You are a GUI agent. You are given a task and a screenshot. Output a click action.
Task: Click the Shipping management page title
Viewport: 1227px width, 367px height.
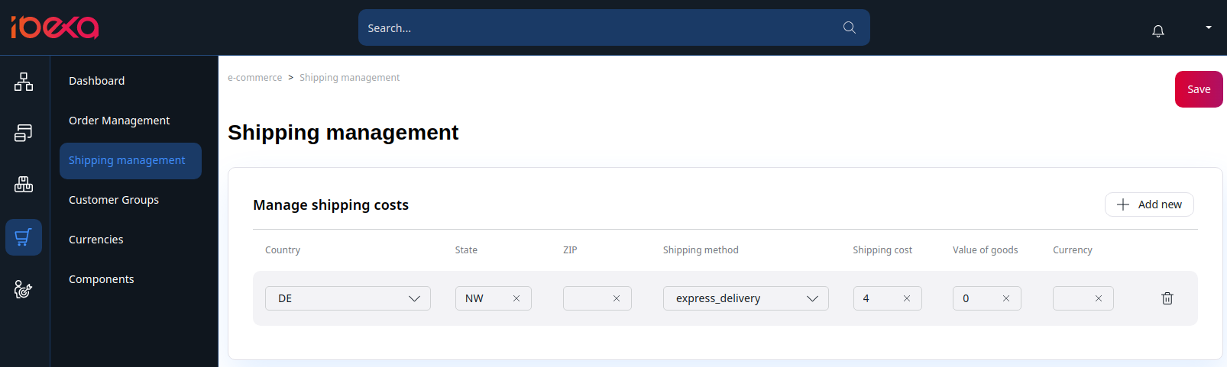click(x=343, y=133)
